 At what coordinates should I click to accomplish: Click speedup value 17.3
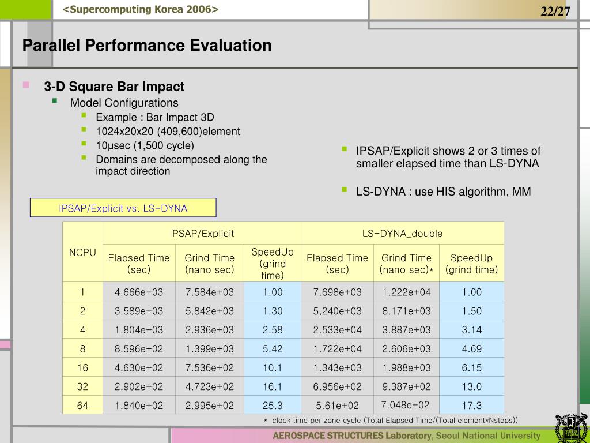coord(471,405)
